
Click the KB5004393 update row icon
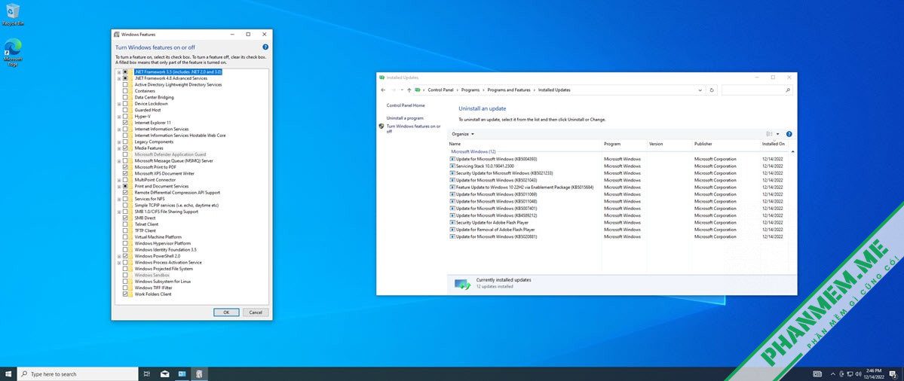point(452,159)
